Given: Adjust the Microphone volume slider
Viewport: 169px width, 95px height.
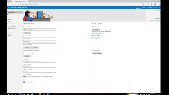Looking at the screenshot, I should (96, 38).
